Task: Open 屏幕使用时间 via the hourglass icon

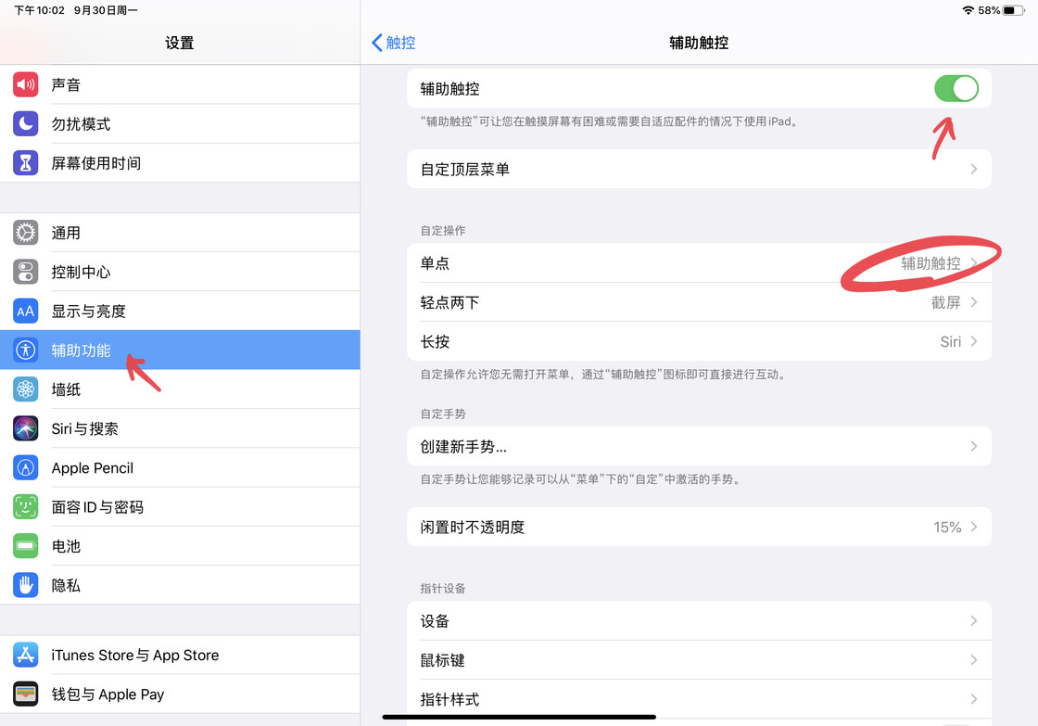Action: click(25, 162)
